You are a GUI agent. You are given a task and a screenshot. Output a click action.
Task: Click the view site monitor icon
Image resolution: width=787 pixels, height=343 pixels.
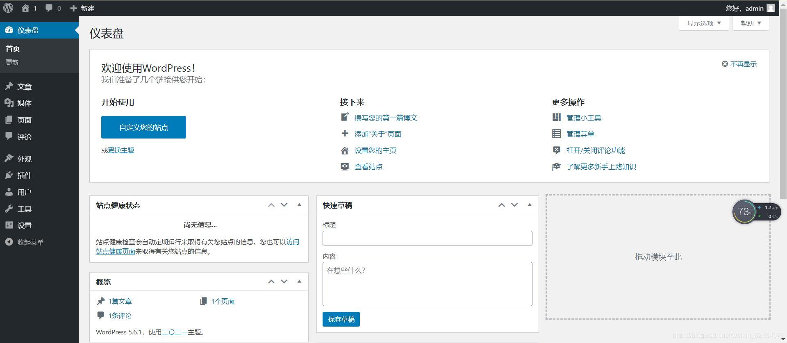tap(345, 166)
